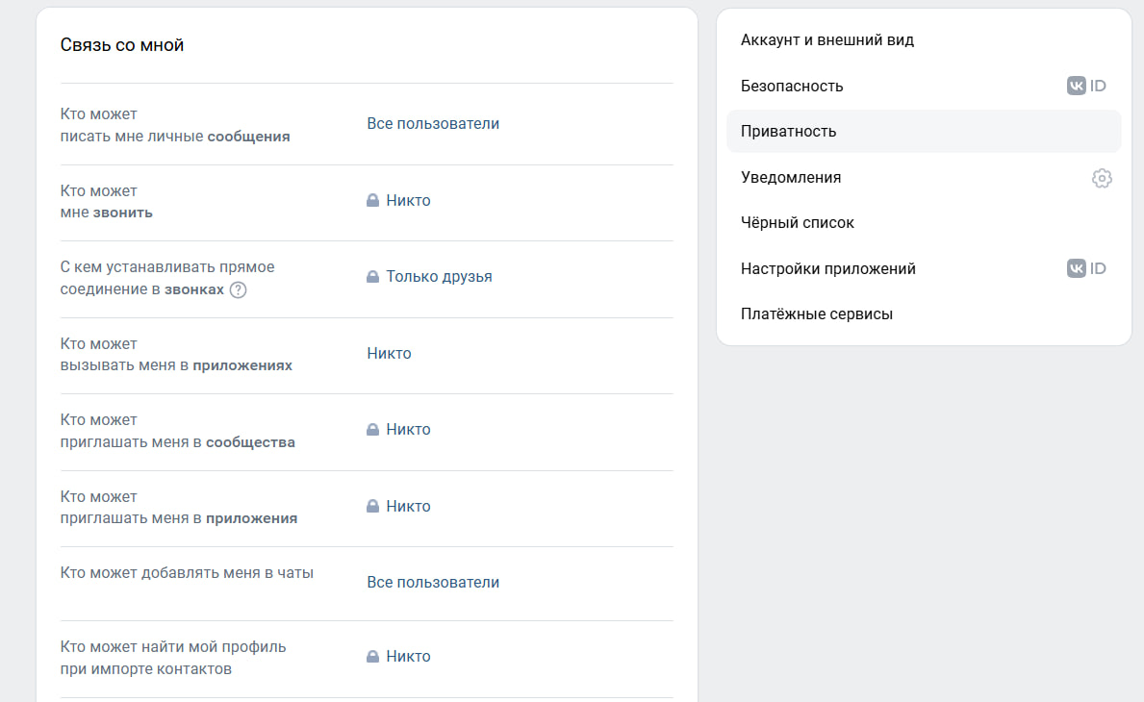Viewport: 1144px width, 702px height.
Task: Click the gear icon beside Уведомления
Action: point(1102,178)
